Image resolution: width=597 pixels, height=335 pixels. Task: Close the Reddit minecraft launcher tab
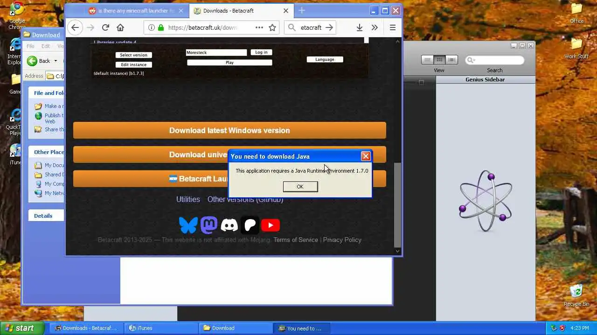(x=181, y=11)
